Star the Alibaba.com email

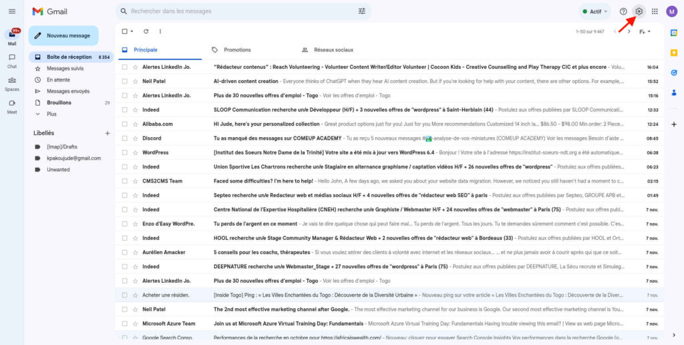pyautogui.click(x=135, y=124)
